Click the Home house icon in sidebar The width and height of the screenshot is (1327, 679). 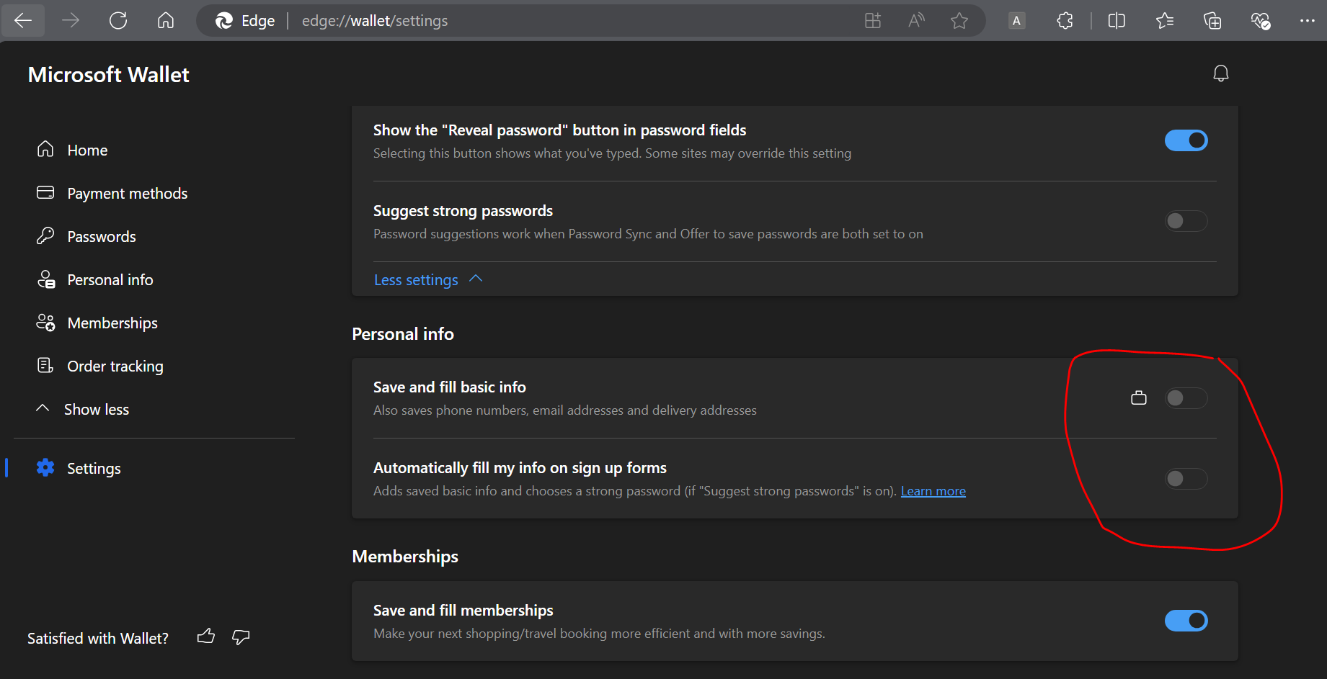(x=45, y=149)
